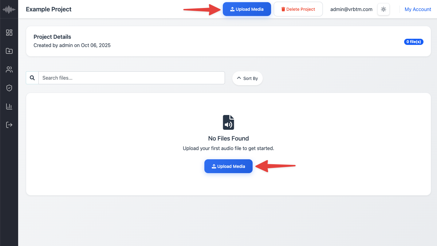
Task: Click the Delete Project button
Action: coord(298,9)
